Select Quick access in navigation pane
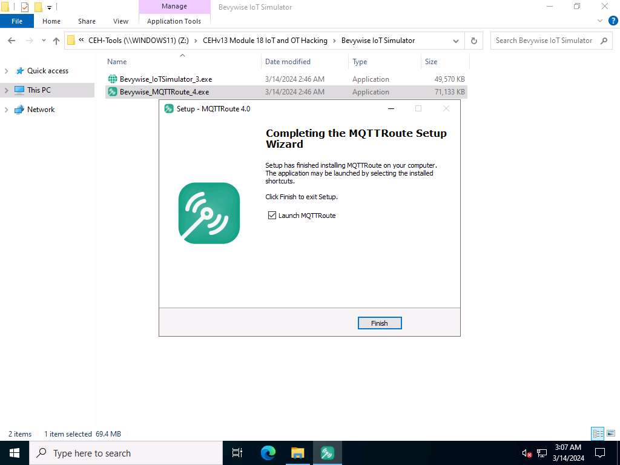The width and height of the screenshot is (620, 465). (x=47, y=71)
